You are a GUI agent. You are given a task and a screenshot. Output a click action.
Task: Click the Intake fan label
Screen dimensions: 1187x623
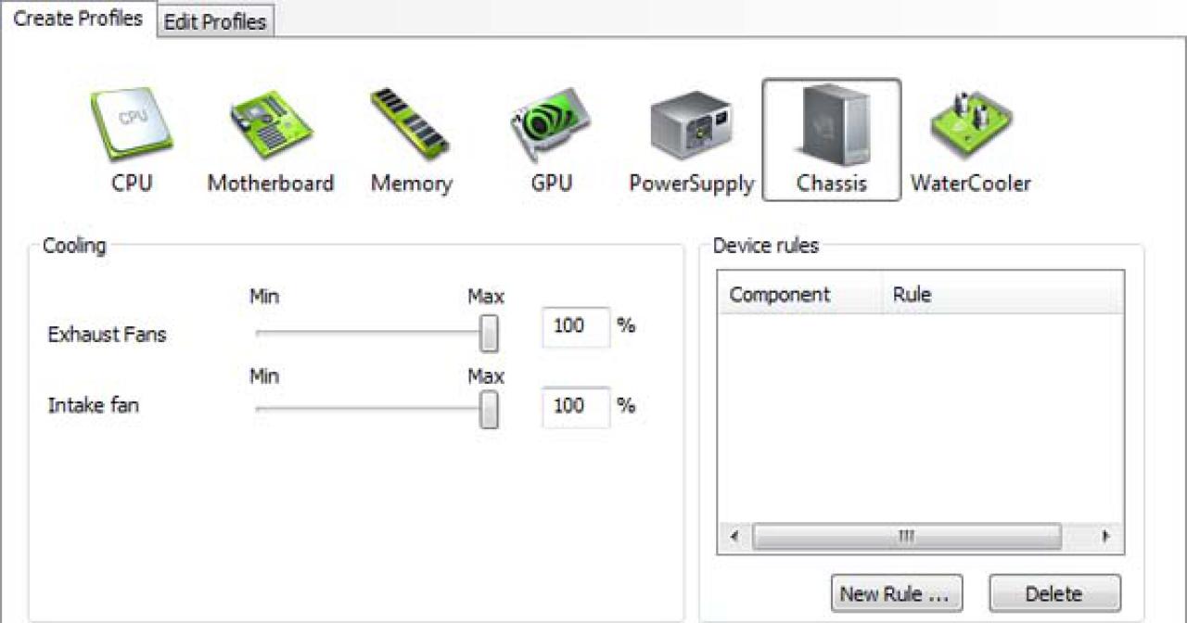click(94, 405)
